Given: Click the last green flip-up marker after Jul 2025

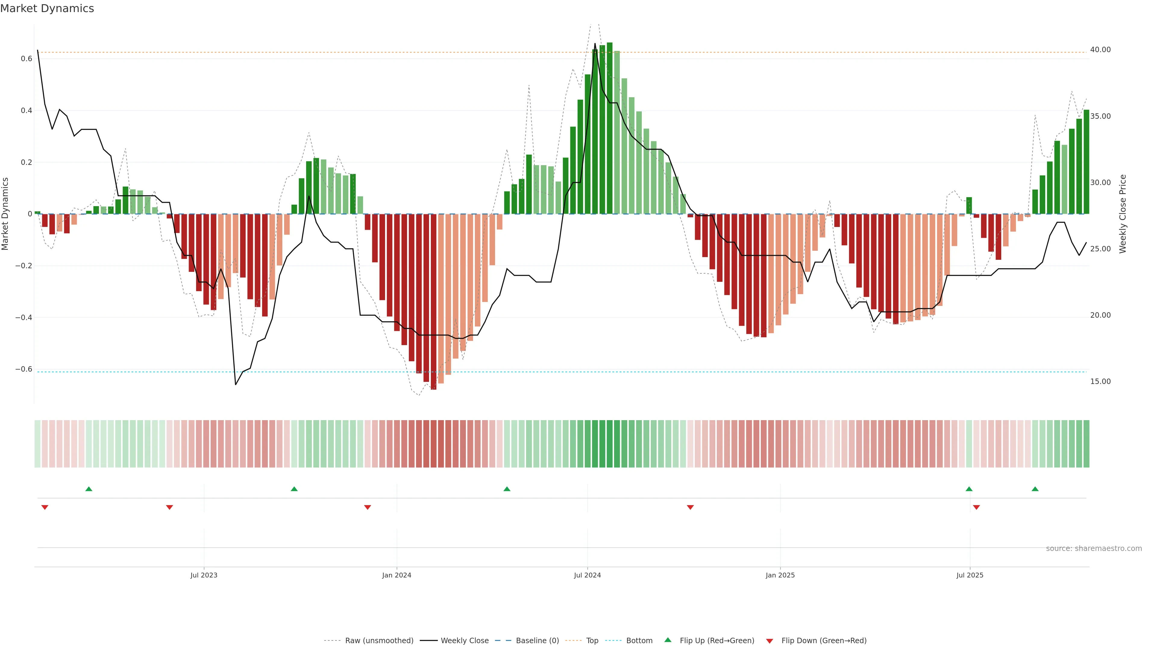Looking at the screenshot, I should (1035, 489).
